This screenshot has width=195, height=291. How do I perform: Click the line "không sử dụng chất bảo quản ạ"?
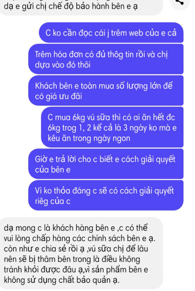(62, 280)
